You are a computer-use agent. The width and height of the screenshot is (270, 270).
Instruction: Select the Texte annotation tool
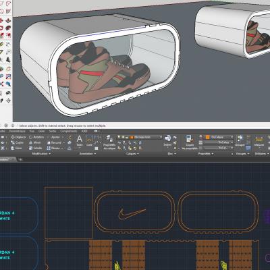click(x=80, y=140)
